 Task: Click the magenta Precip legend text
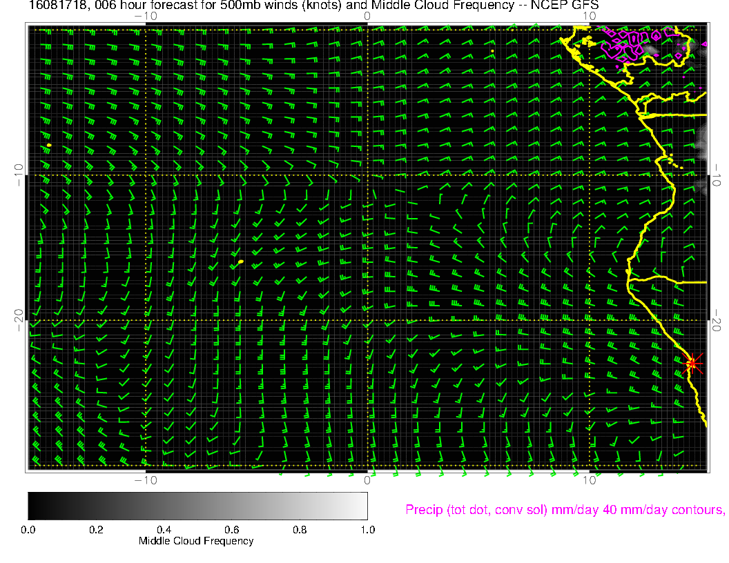[x=564, y=510]
